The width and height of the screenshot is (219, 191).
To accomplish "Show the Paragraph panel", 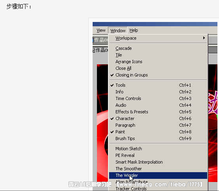I will tap(158, 125).
